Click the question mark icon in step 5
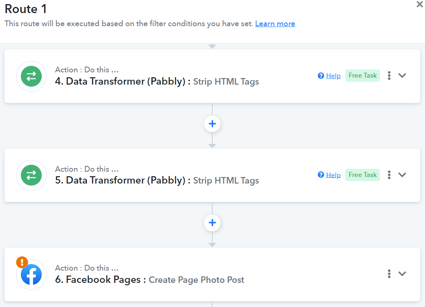The image size is (425, 307). point(321,175)
